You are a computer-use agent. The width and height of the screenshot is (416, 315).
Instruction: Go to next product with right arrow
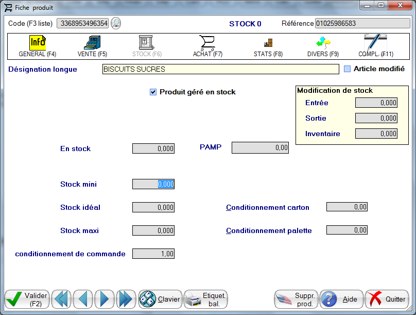click(105, 299)
